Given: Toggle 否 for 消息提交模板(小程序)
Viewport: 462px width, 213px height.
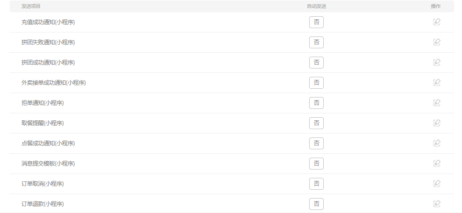Looking at the screenshot, I should point(316,163).
